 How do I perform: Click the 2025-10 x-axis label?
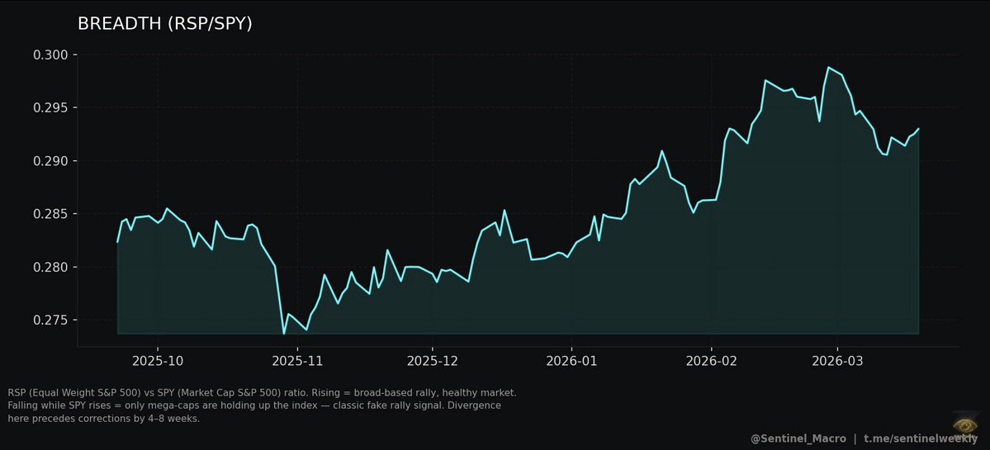pos(158,361)
